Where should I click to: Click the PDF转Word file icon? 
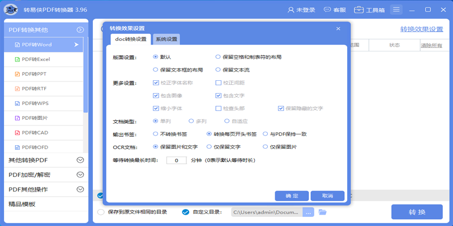tap(17, 45)
